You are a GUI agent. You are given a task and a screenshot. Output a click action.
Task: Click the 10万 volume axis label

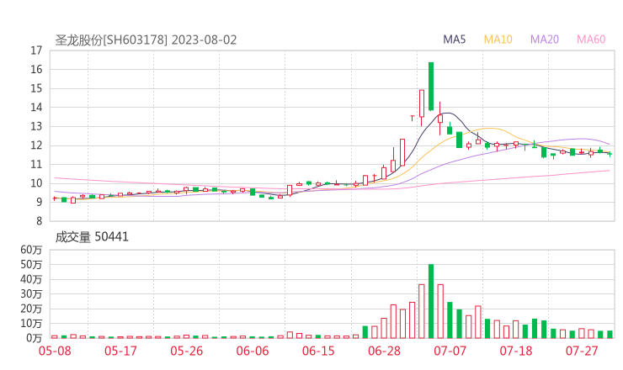click(x=31, y=324)
